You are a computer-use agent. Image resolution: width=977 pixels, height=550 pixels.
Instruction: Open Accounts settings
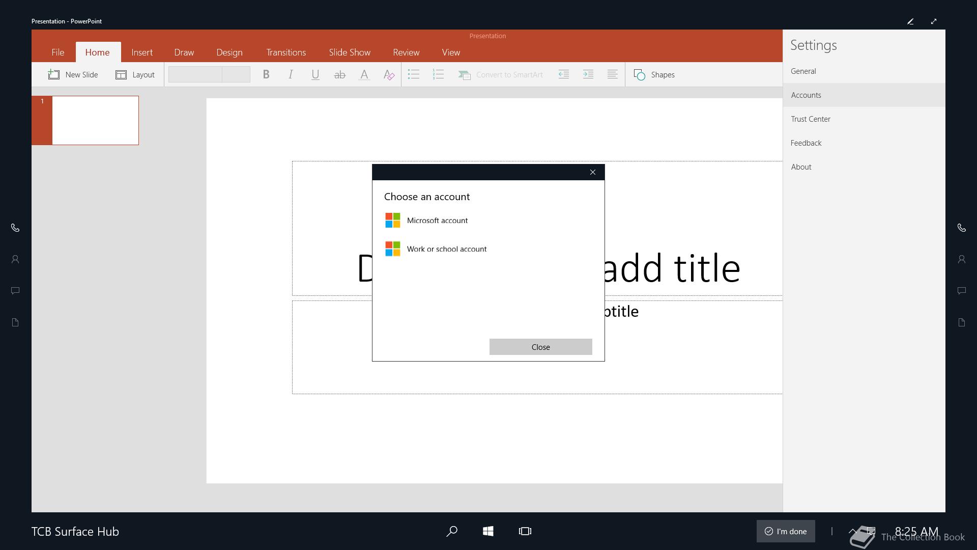[864, 95]
